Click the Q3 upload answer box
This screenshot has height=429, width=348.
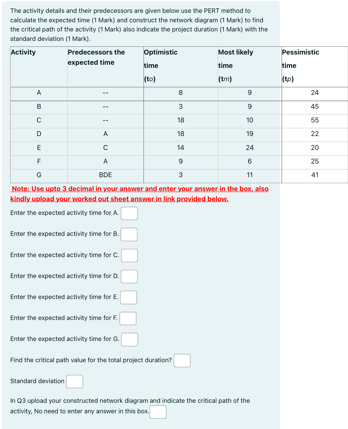pos(158,412)
